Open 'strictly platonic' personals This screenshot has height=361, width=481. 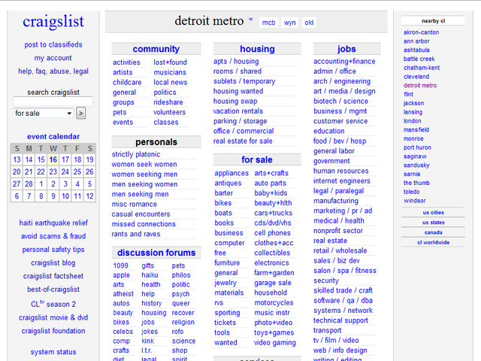coord(136,154)
